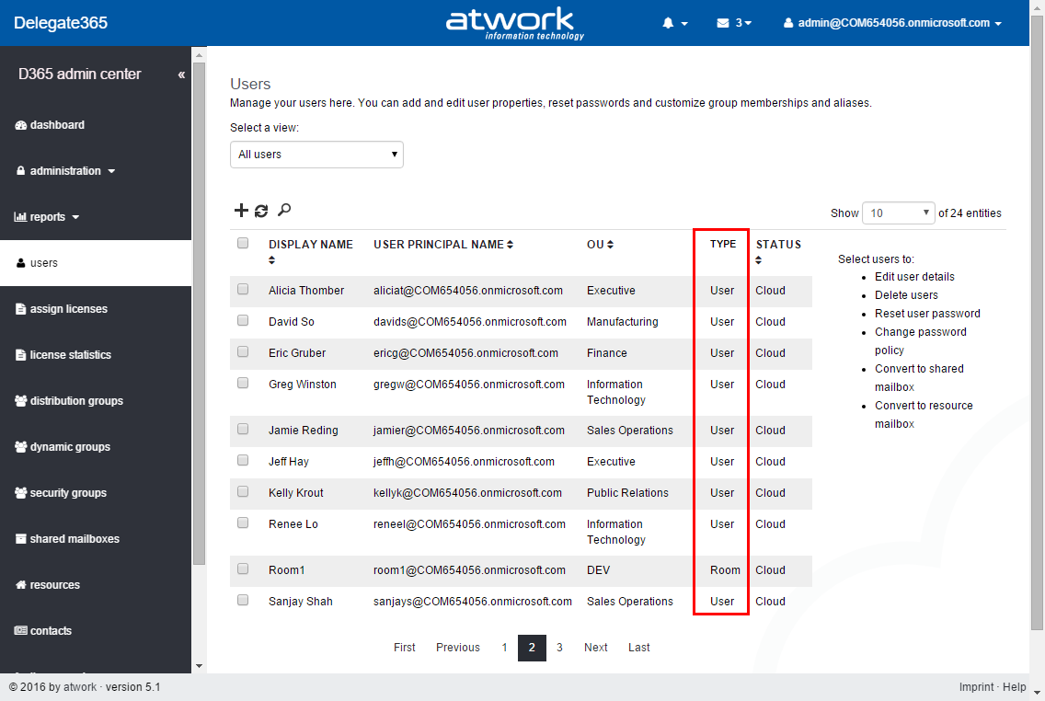Open the notifications bell in header
The image size is (1045, 701).
[x=674, y=23]
